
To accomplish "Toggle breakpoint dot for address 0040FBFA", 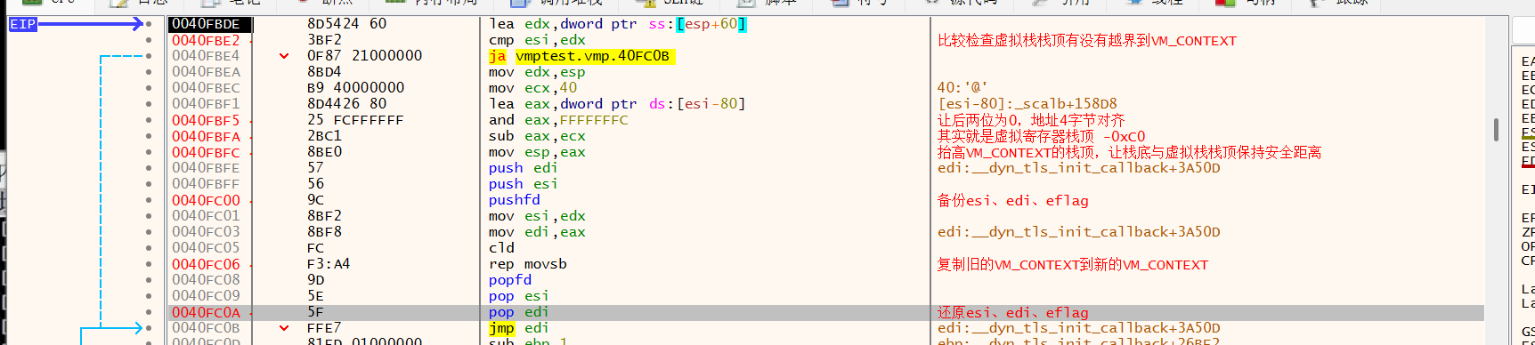I will pos(149,136).
